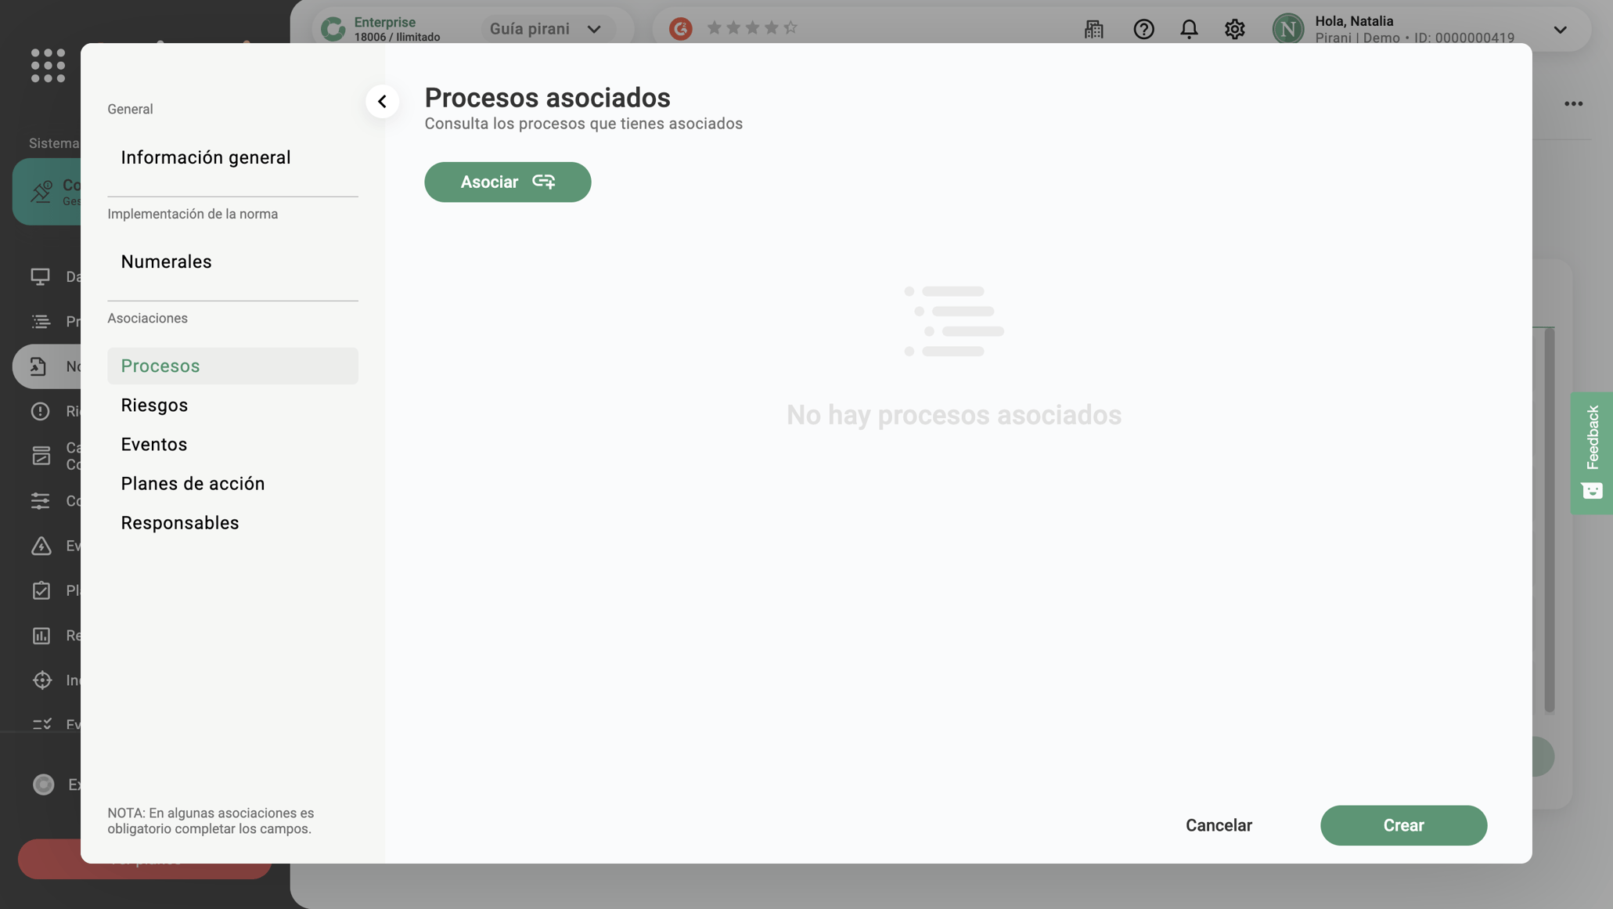
Task: Open the Natalia profile dropdown
Action: coord(1560,30)
